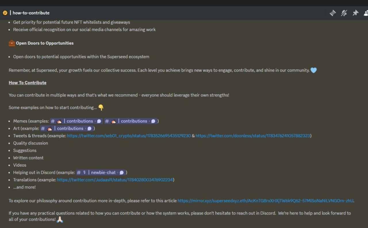Image resolution: width=368 pixels, height=228 pixels.
Task: Open the JudaasR Twitter translation link
Action: 115,180
